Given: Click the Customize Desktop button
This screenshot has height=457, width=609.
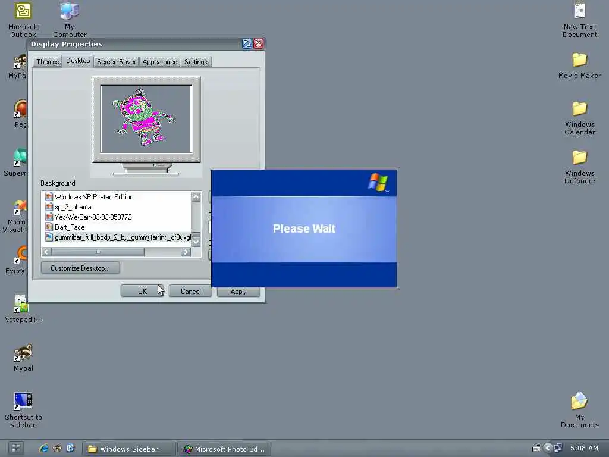Looking at the screenshot, I should click(x=80, y=268).
